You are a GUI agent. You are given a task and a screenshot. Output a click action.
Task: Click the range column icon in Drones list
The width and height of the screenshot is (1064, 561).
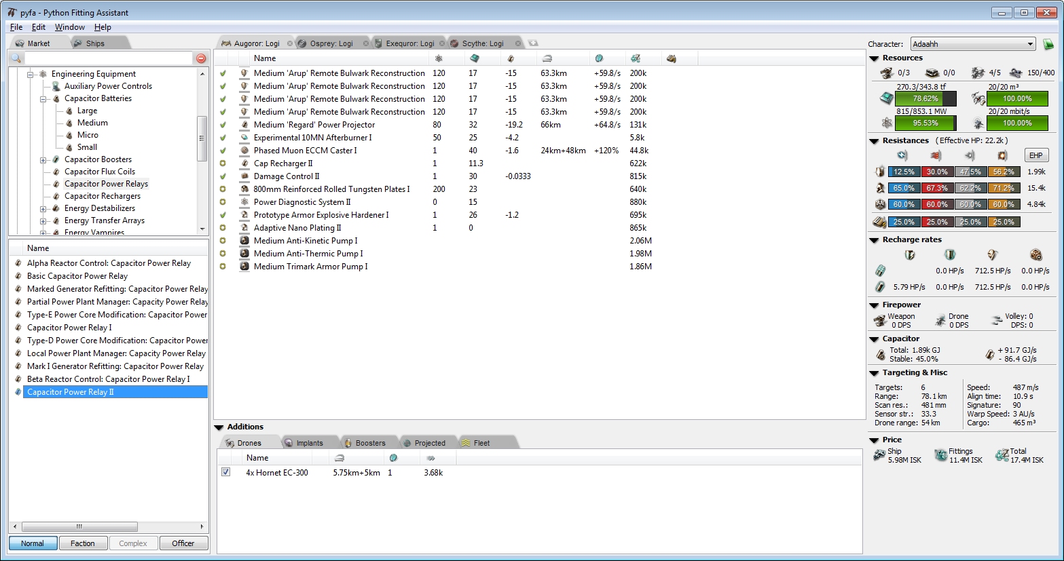pos(340,458)
